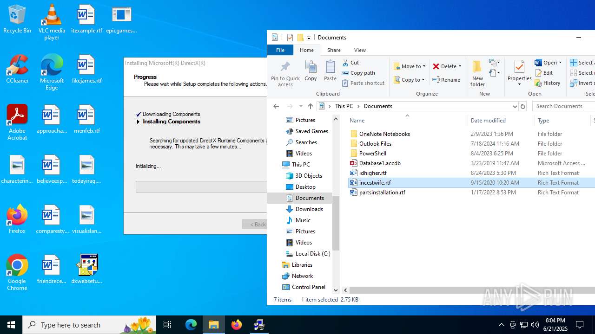Click Rename in Organize group

446,80
